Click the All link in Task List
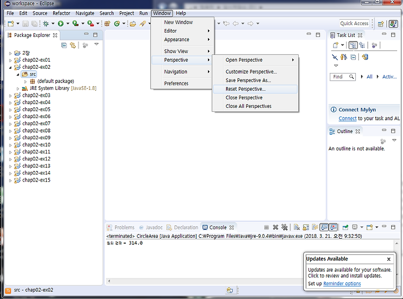 (369, 77)
